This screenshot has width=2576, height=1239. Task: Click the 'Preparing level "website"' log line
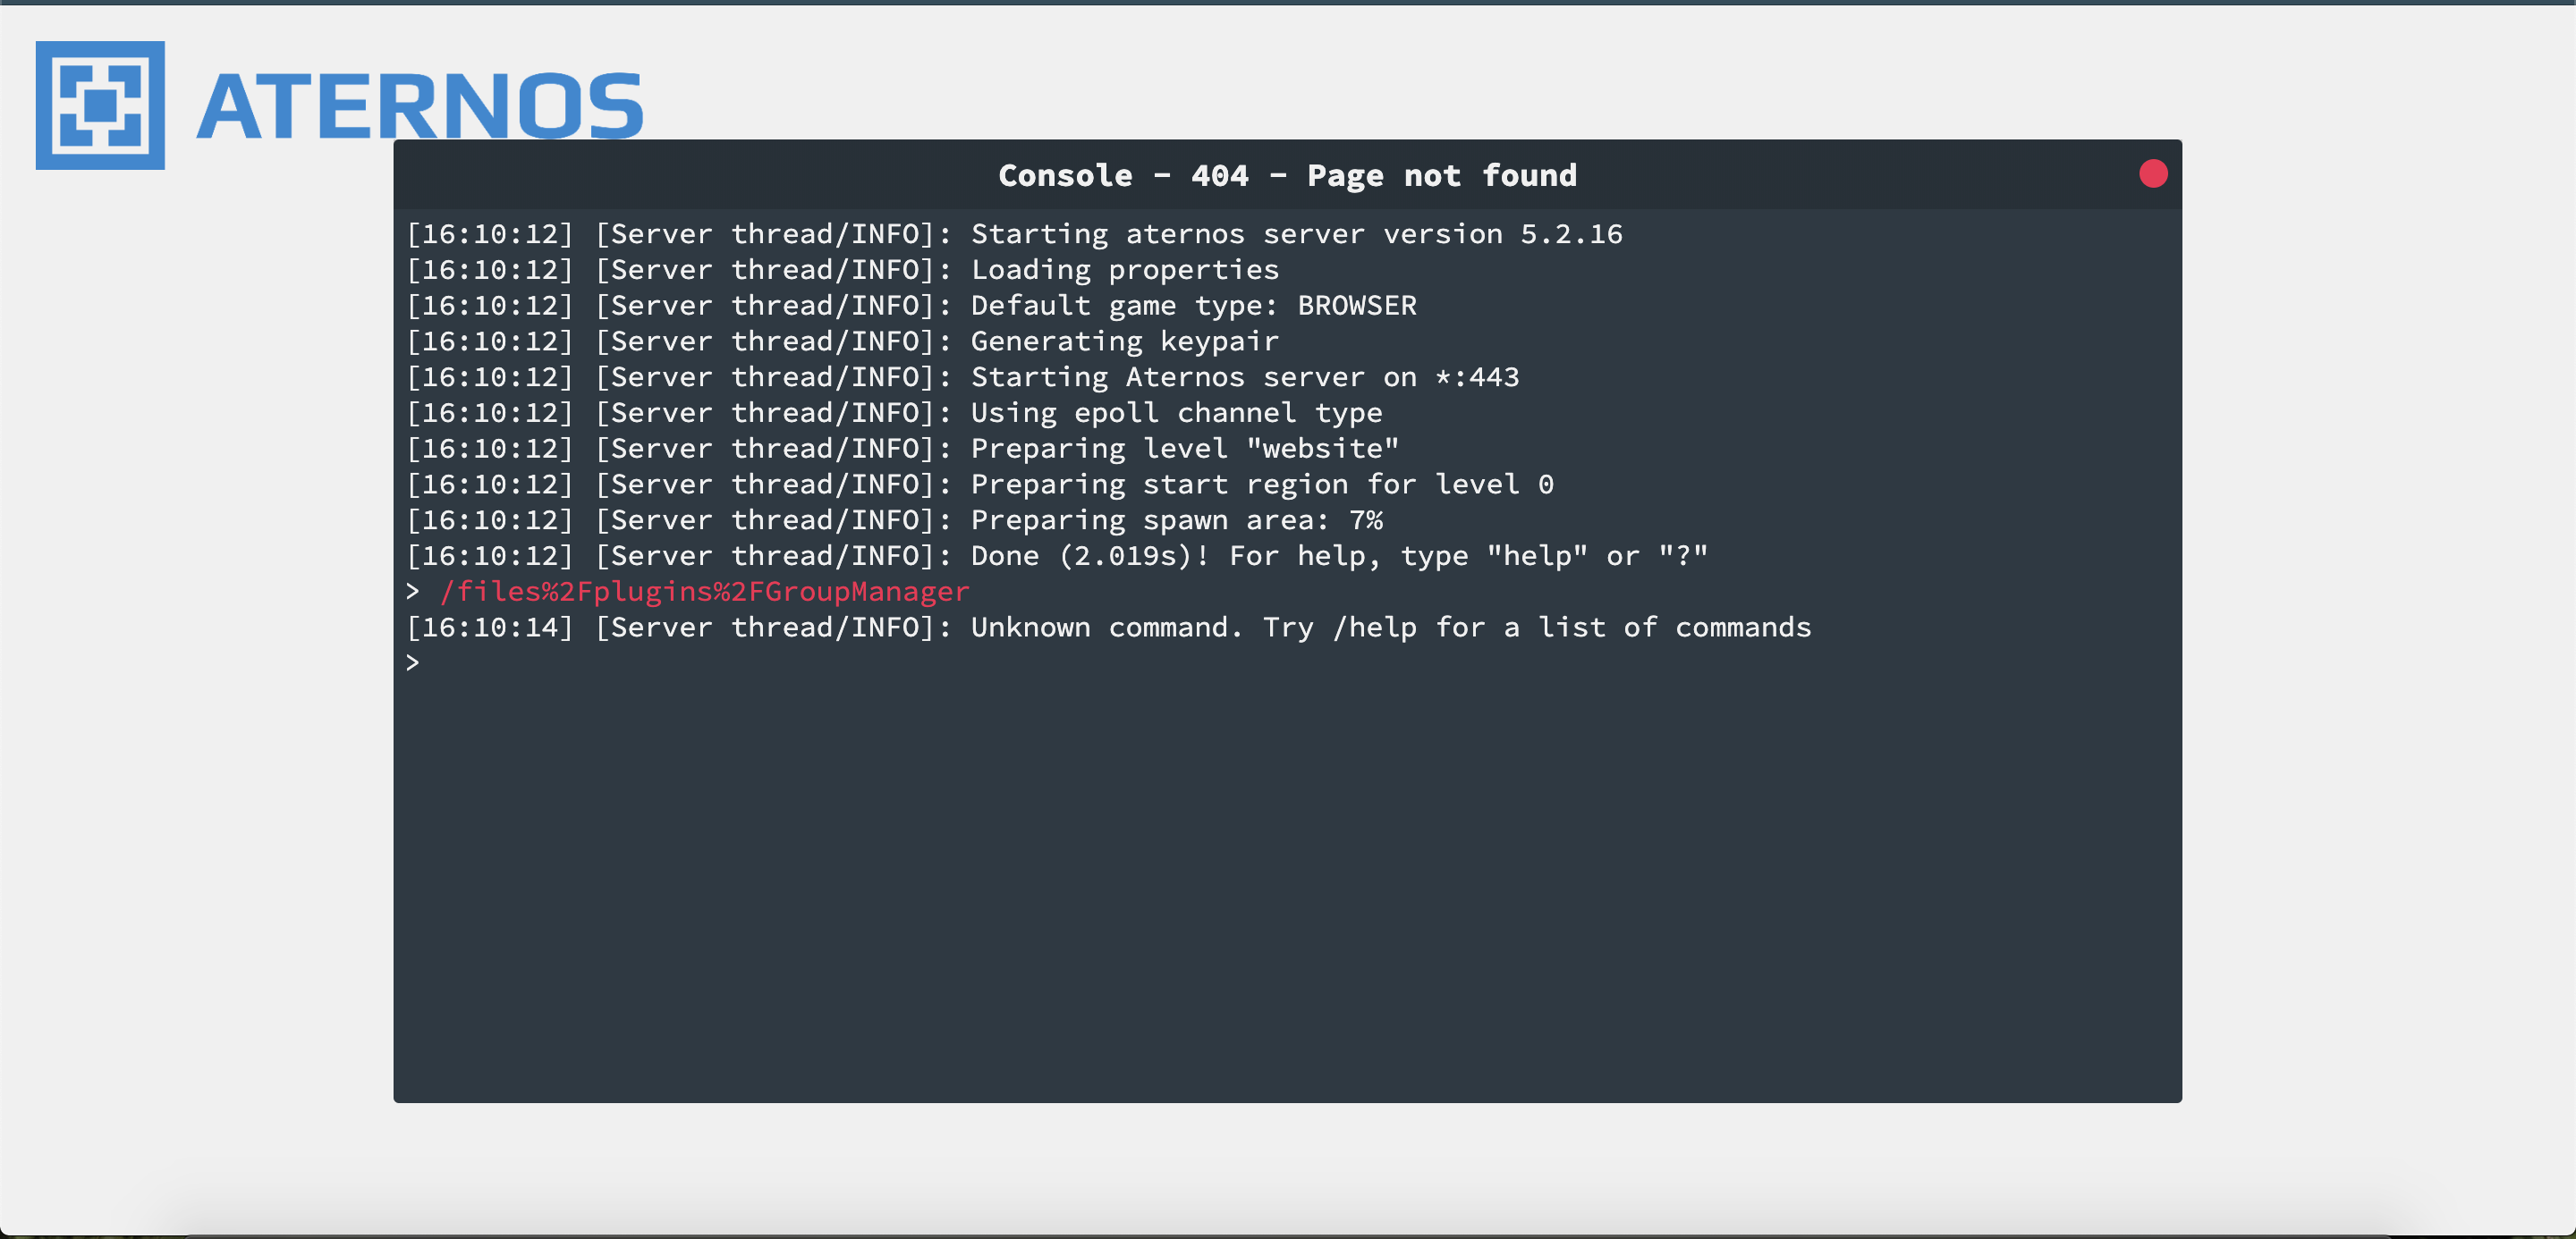902,449
